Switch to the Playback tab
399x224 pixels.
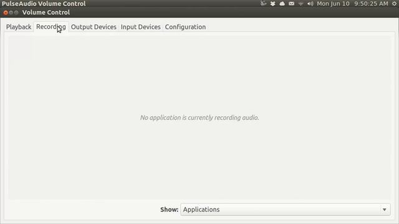(x=19, y=27)
